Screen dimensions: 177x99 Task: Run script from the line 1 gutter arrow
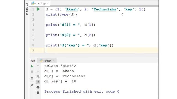[x=38, y=9]
